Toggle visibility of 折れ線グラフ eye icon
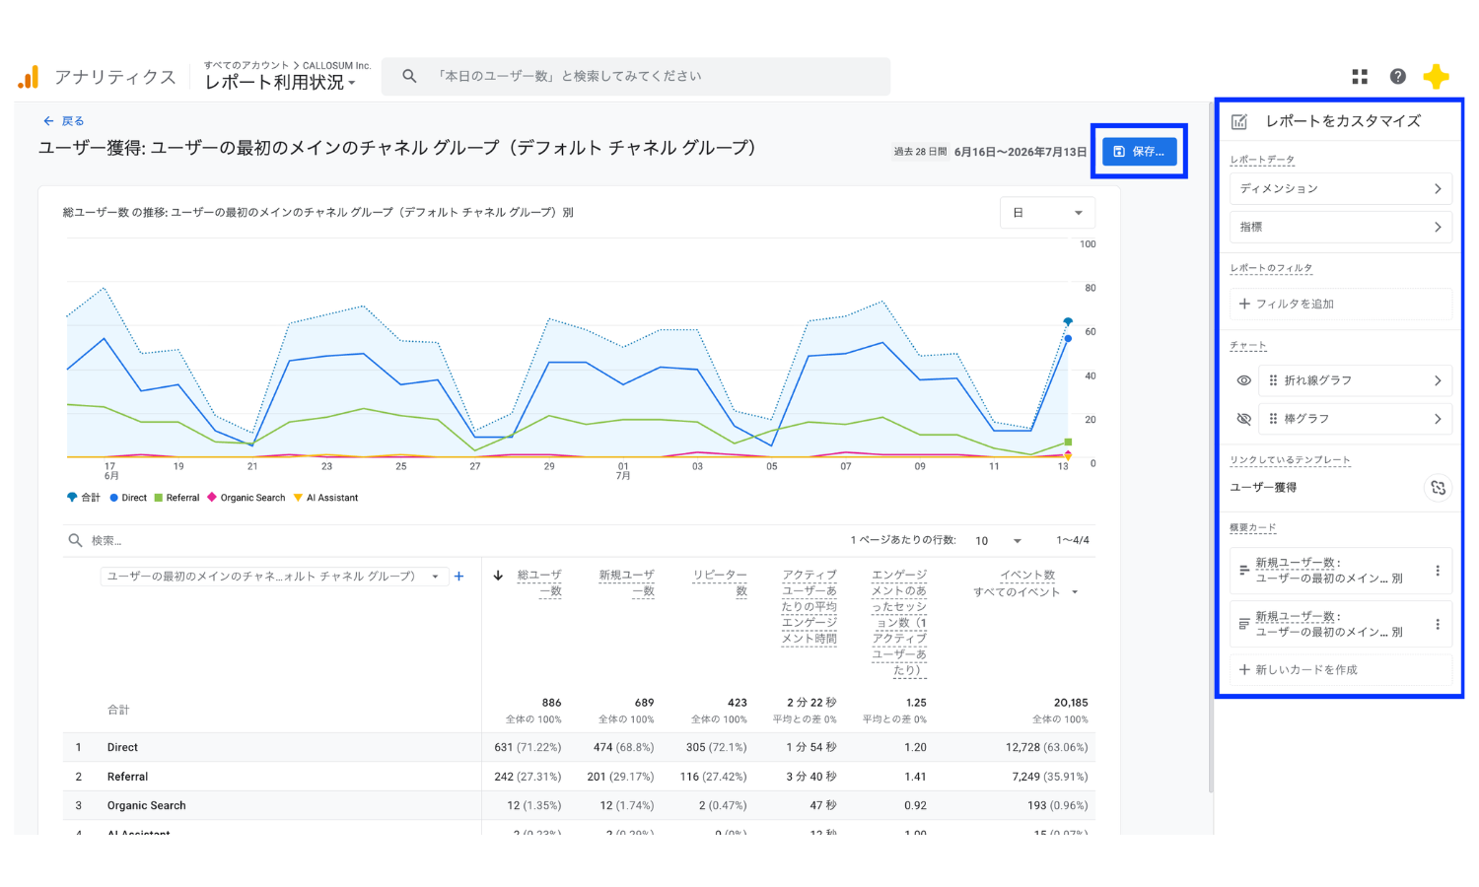 (1244, 380)
